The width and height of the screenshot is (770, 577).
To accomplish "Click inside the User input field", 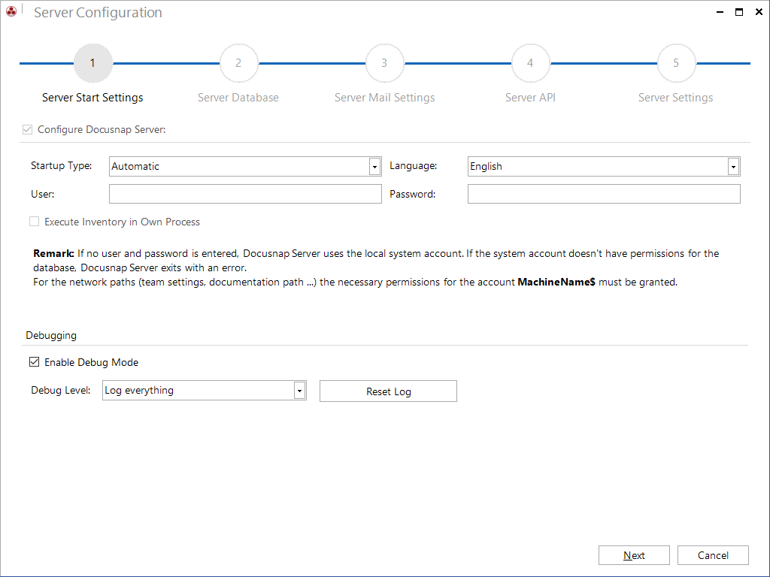I will tap(245, 194).
